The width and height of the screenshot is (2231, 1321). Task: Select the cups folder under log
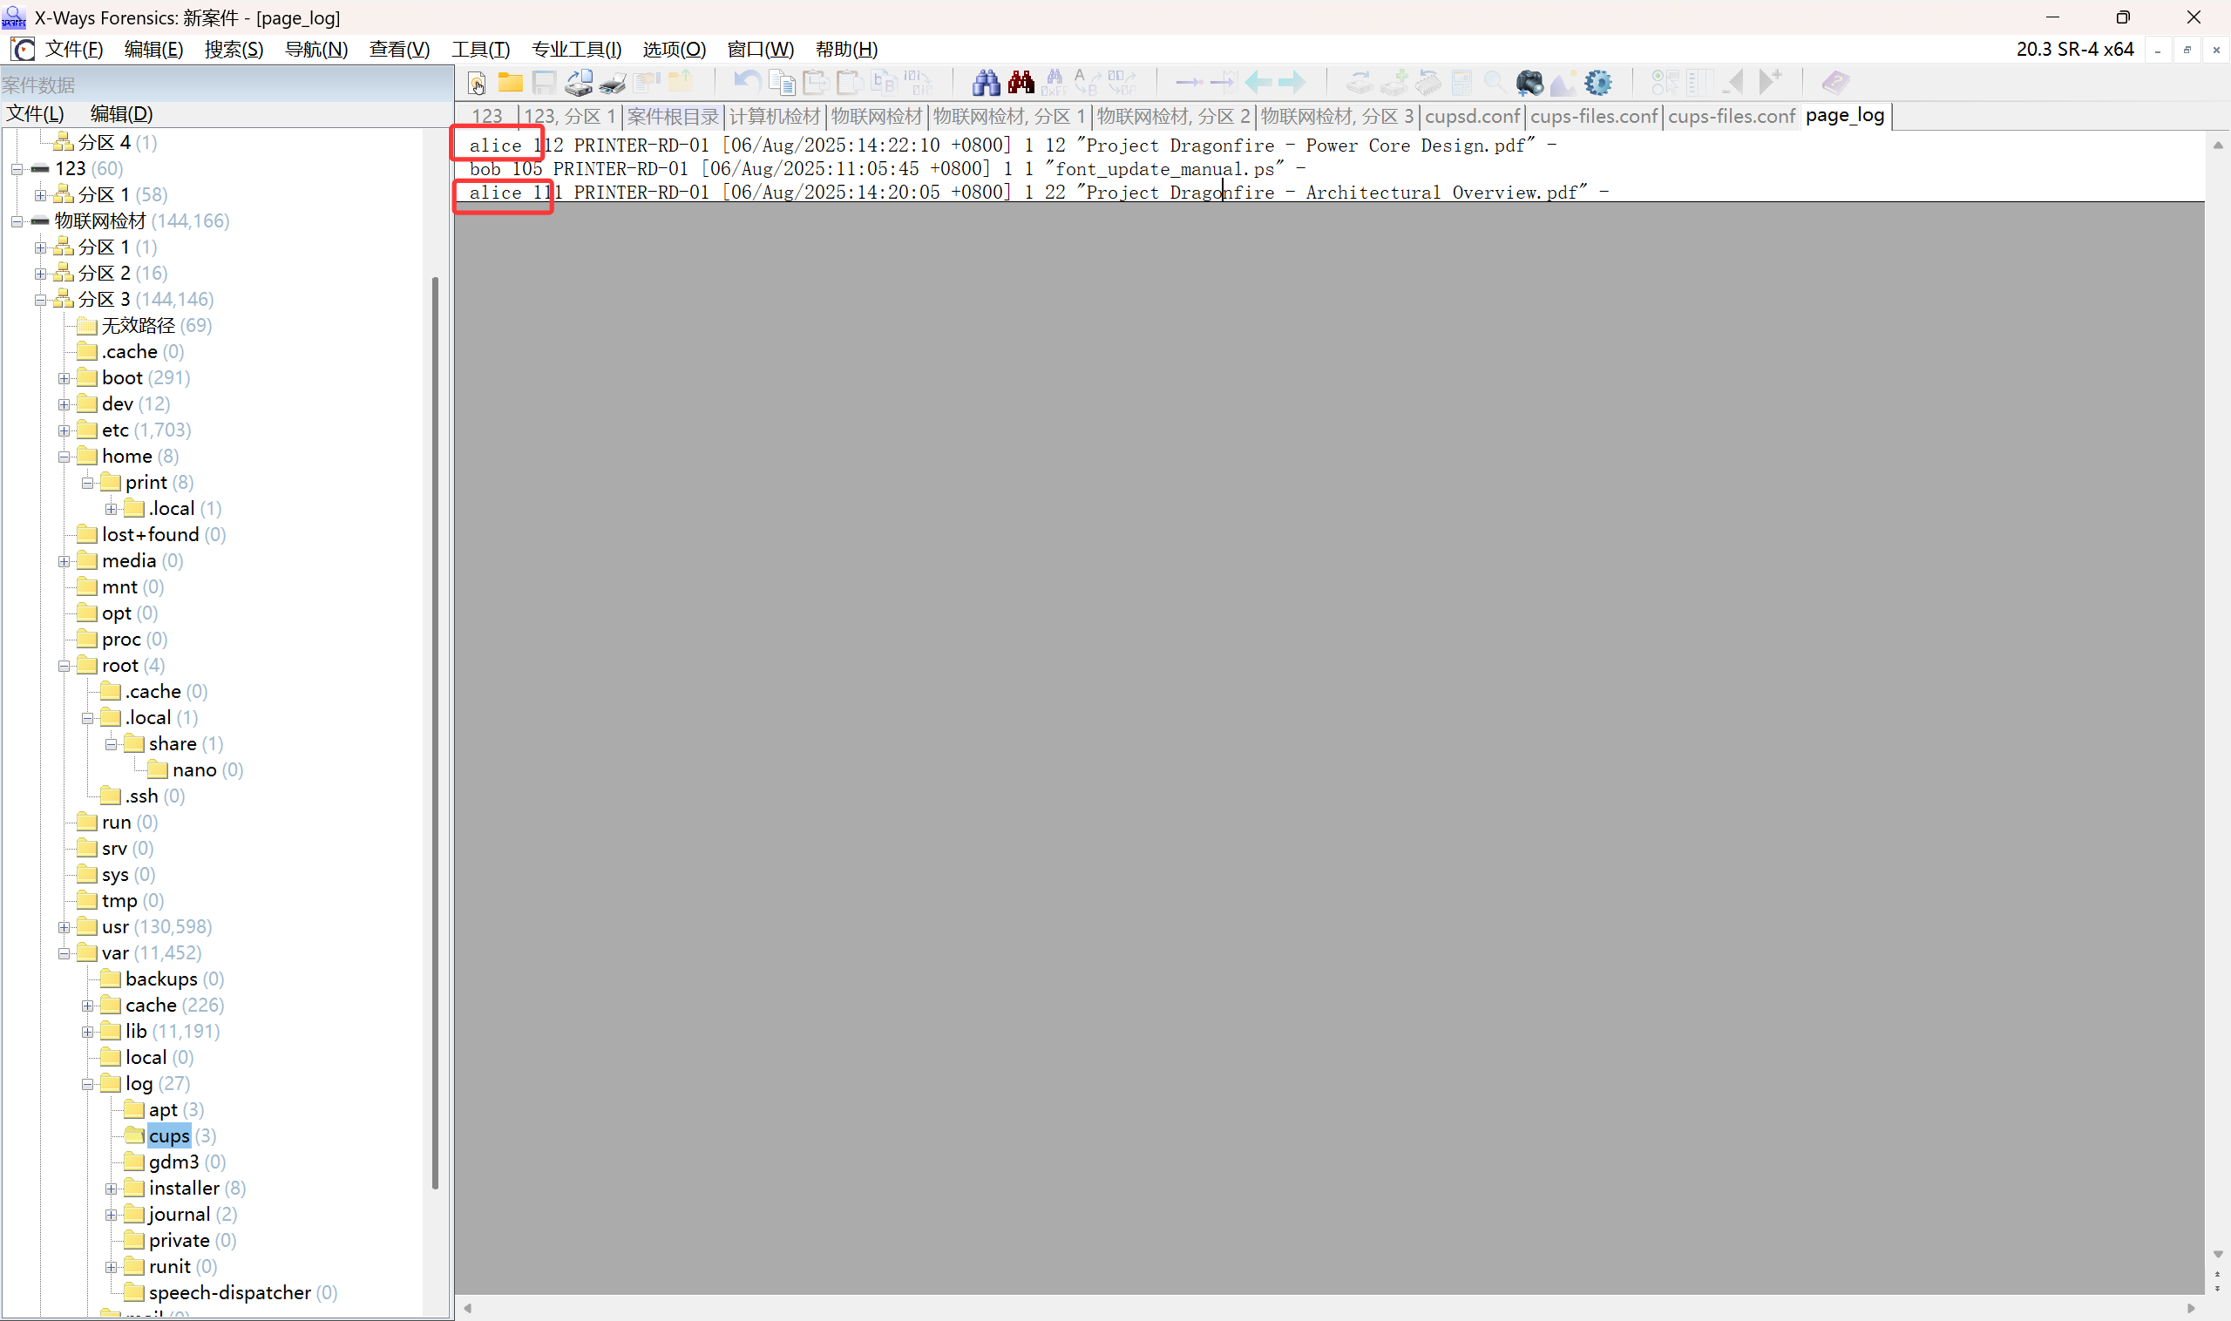pos(169,1136)
